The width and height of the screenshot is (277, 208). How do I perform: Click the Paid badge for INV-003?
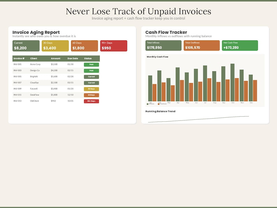click(x=91, y=71)
